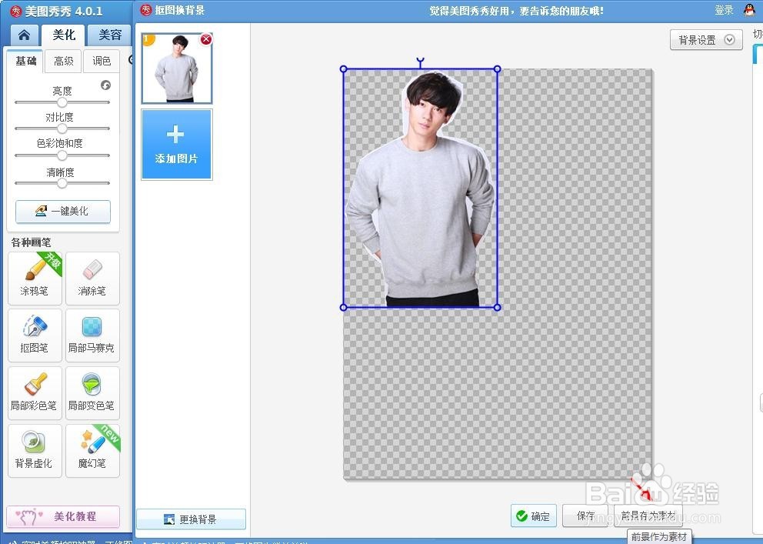This screenshot has width=763, height=544.
Task: Click 前景存为素材 button
Action: 648,516
